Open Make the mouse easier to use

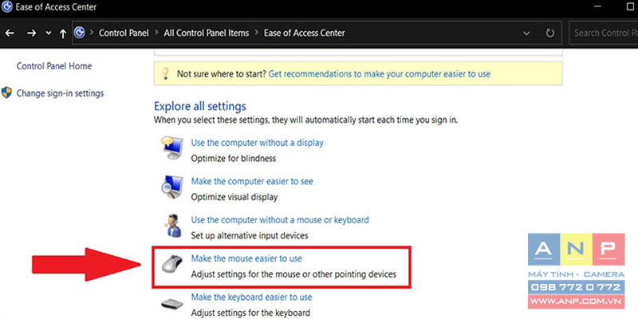[246, 258]
